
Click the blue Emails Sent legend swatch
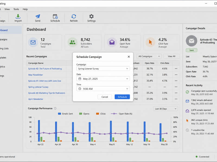tap(59, 114)
